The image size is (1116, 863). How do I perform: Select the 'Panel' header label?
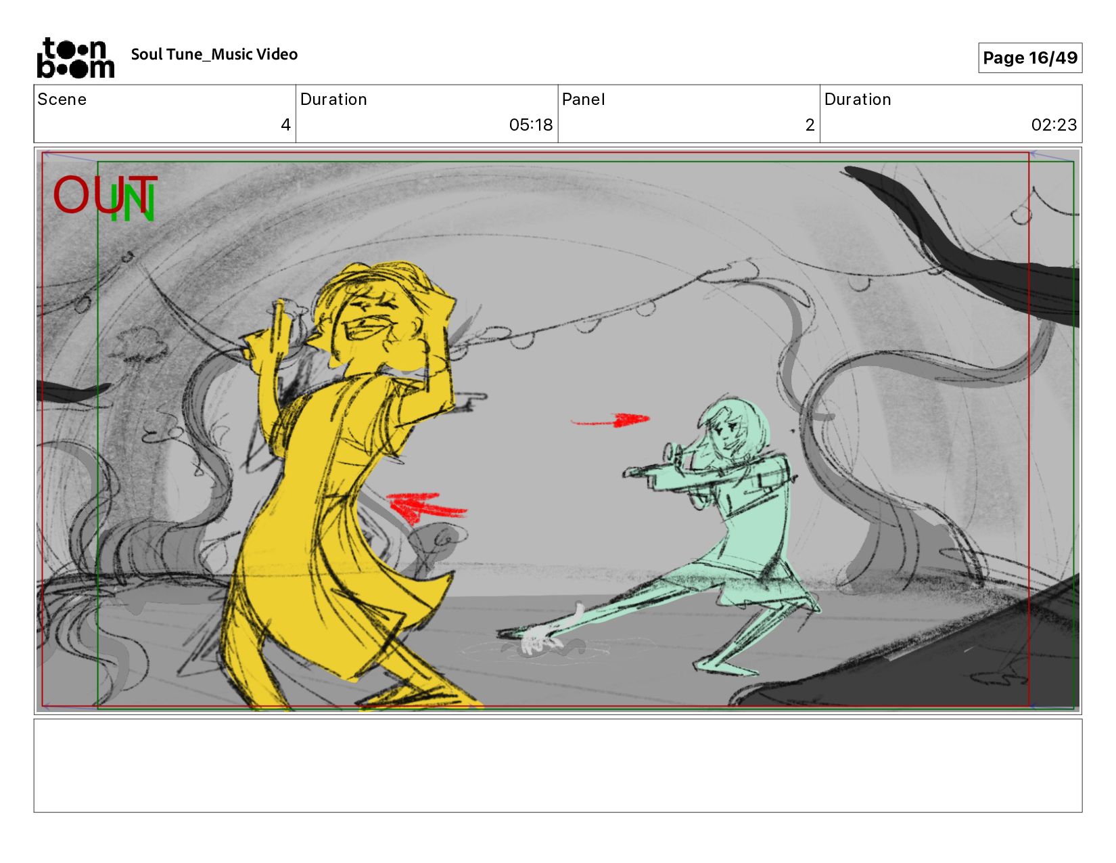(x=583, y=99)
